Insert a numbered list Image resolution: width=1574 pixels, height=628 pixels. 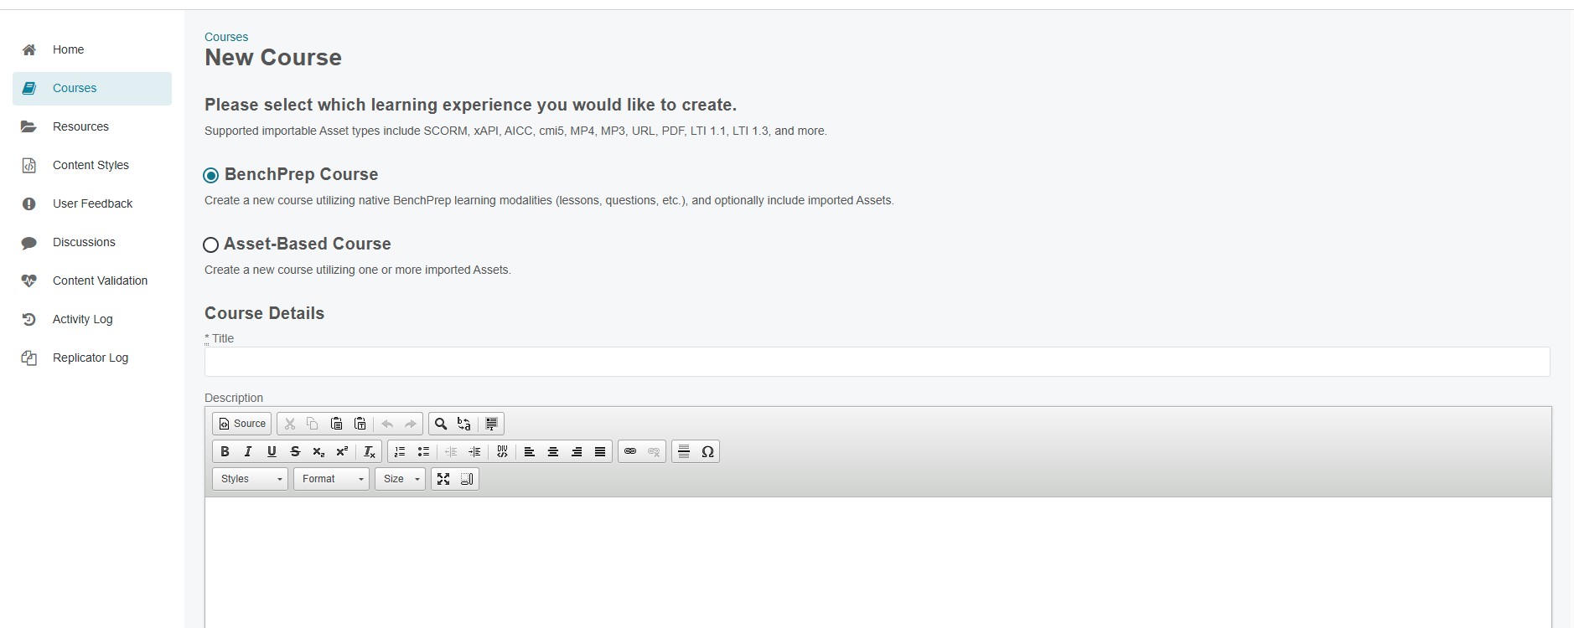coord(400,451)
